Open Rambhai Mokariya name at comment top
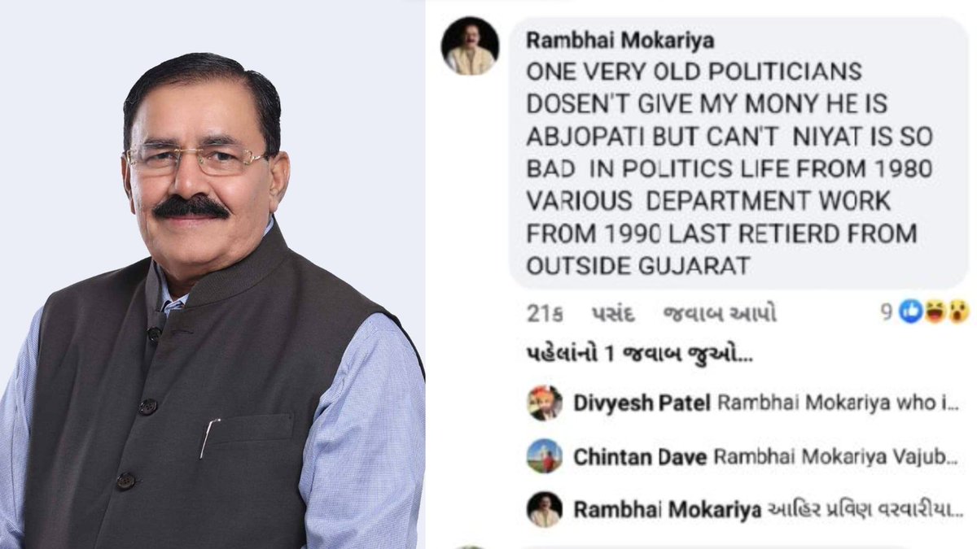The width and height of the screenshot is (977, 549). tap(620, 41)
